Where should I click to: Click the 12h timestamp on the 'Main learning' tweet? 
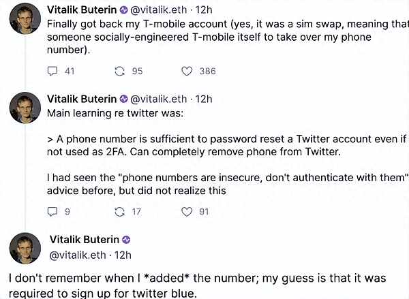pos(204,98)
